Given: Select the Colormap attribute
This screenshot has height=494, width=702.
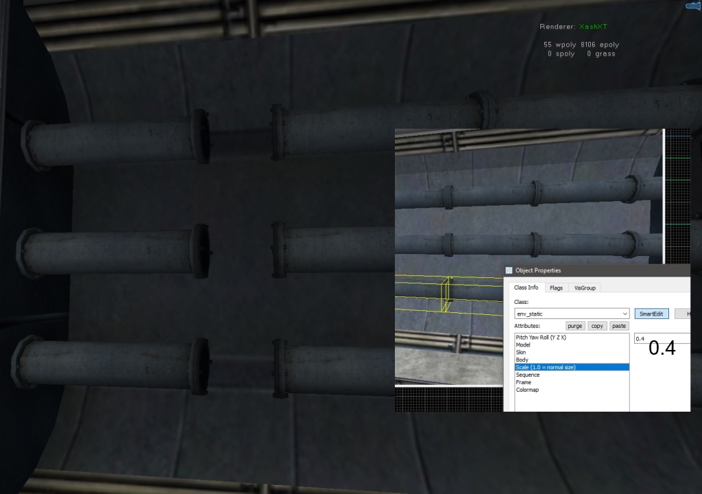Looking at the screenshot, I should coord(572,390).
